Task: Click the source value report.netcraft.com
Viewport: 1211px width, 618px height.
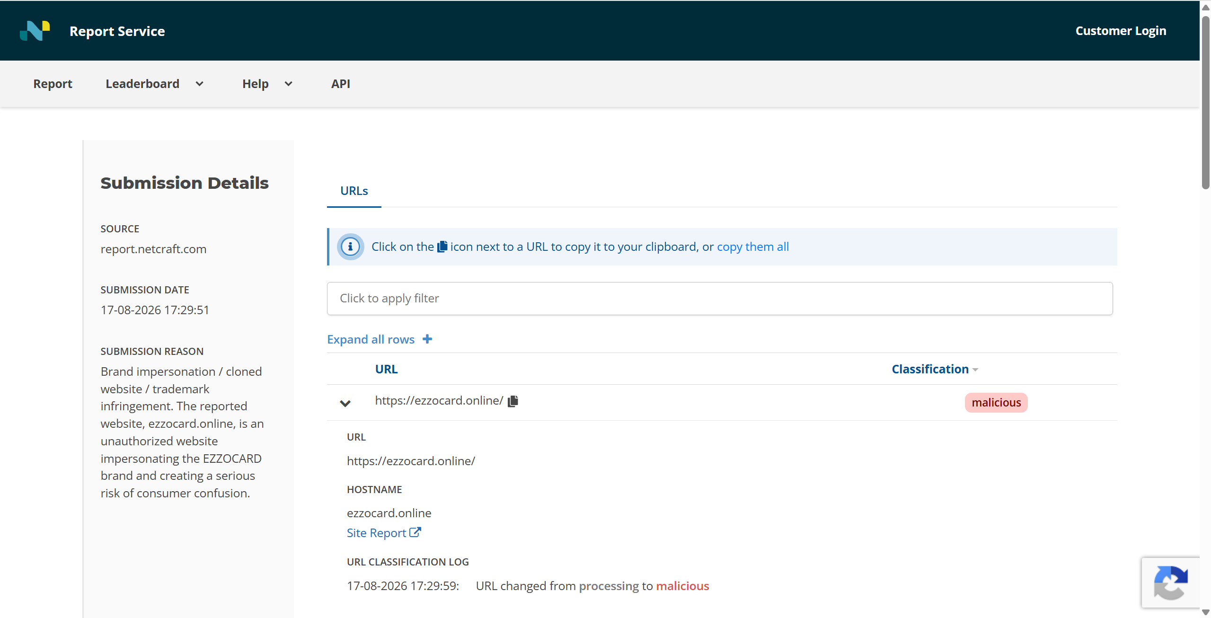Action: tap(153, 249)
